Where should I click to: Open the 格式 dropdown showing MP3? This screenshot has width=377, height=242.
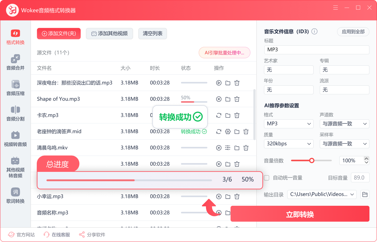coord(288,124)
